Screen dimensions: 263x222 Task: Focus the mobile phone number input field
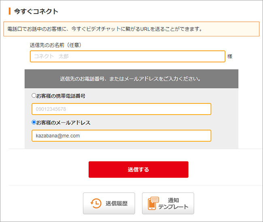pyautogui.click(x=121, y=109)
